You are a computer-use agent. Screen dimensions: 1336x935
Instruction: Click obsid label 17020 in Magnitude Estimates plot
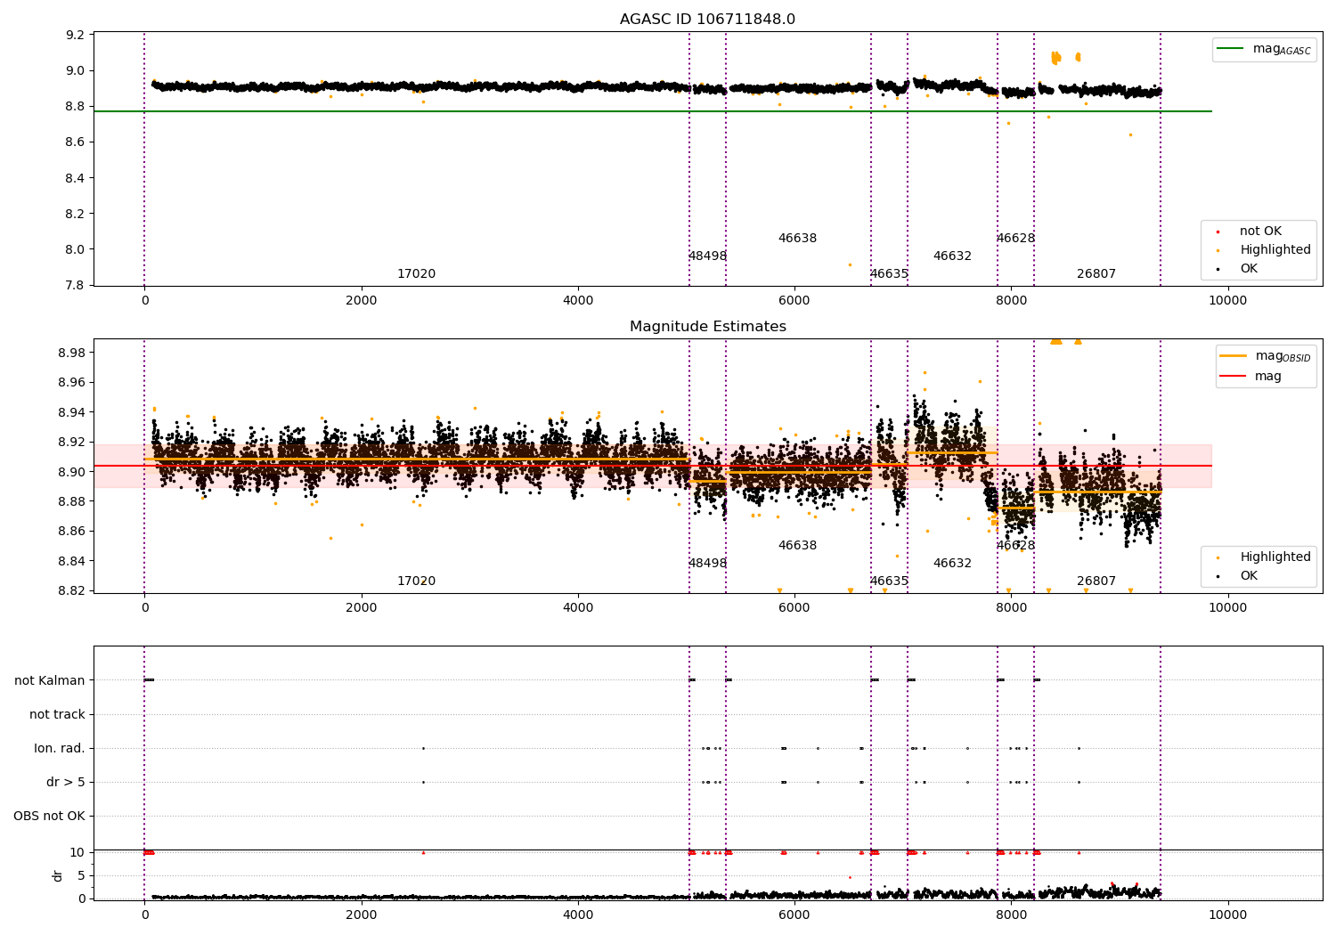[x=416, y=581]
